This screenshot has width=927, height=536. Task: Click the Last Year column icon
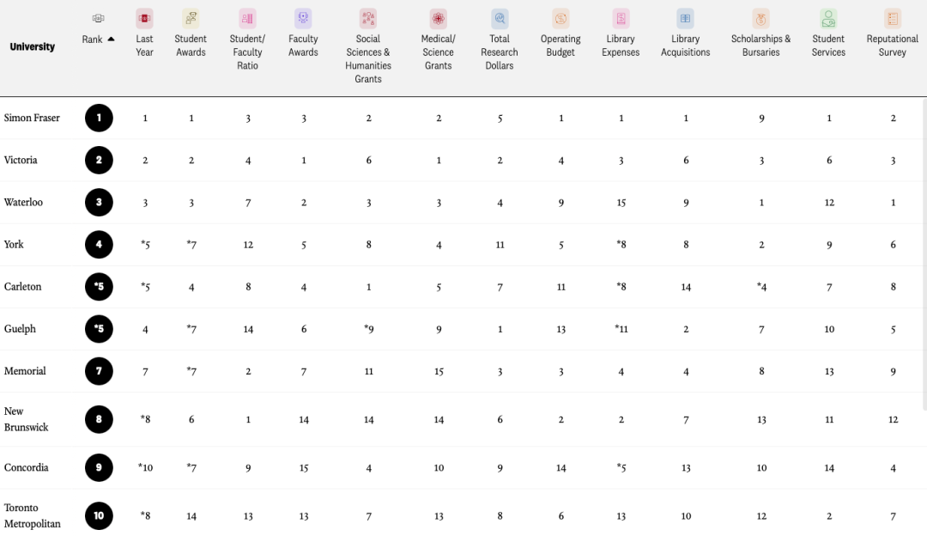click(144, 18)
